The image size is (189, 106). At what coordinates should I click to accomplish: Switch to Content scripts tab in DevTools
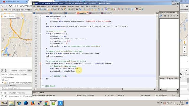coord(14,74)
